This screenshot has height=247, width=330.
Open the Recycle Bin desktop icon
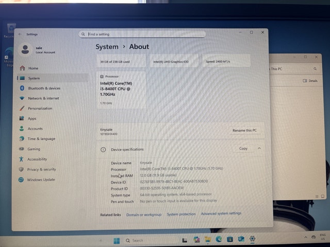coord(9,30)
